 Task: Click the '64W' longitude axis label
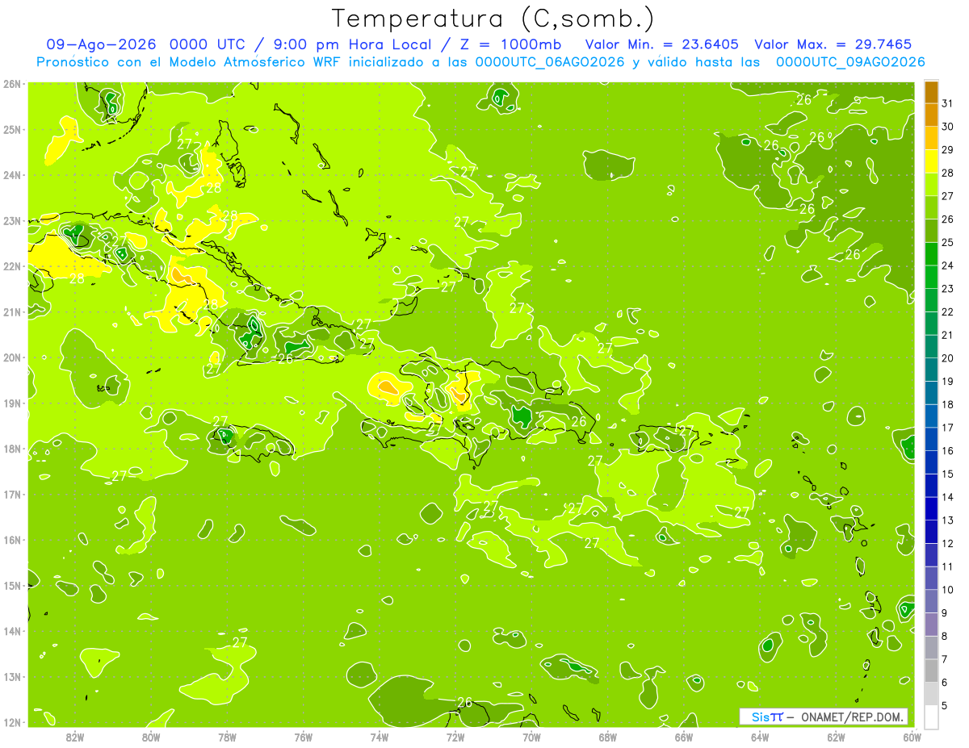tap(760, 736)
